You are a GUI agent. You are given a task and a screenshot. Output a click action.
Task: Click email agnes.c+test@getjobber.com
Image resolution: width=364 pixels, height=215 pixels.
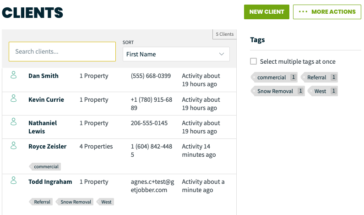click(152, 186)
